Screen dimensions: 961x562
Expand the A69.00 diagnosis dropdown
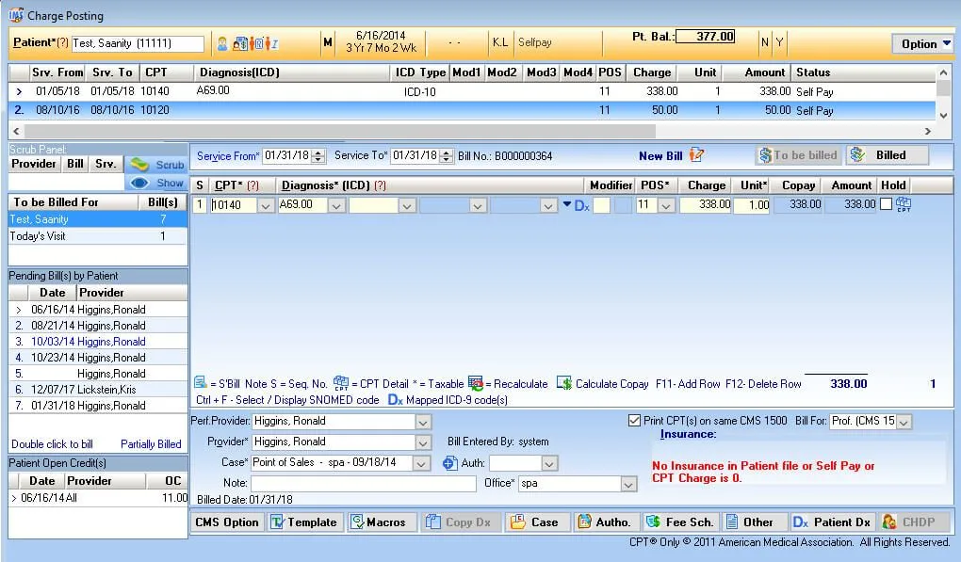(335, 206)
